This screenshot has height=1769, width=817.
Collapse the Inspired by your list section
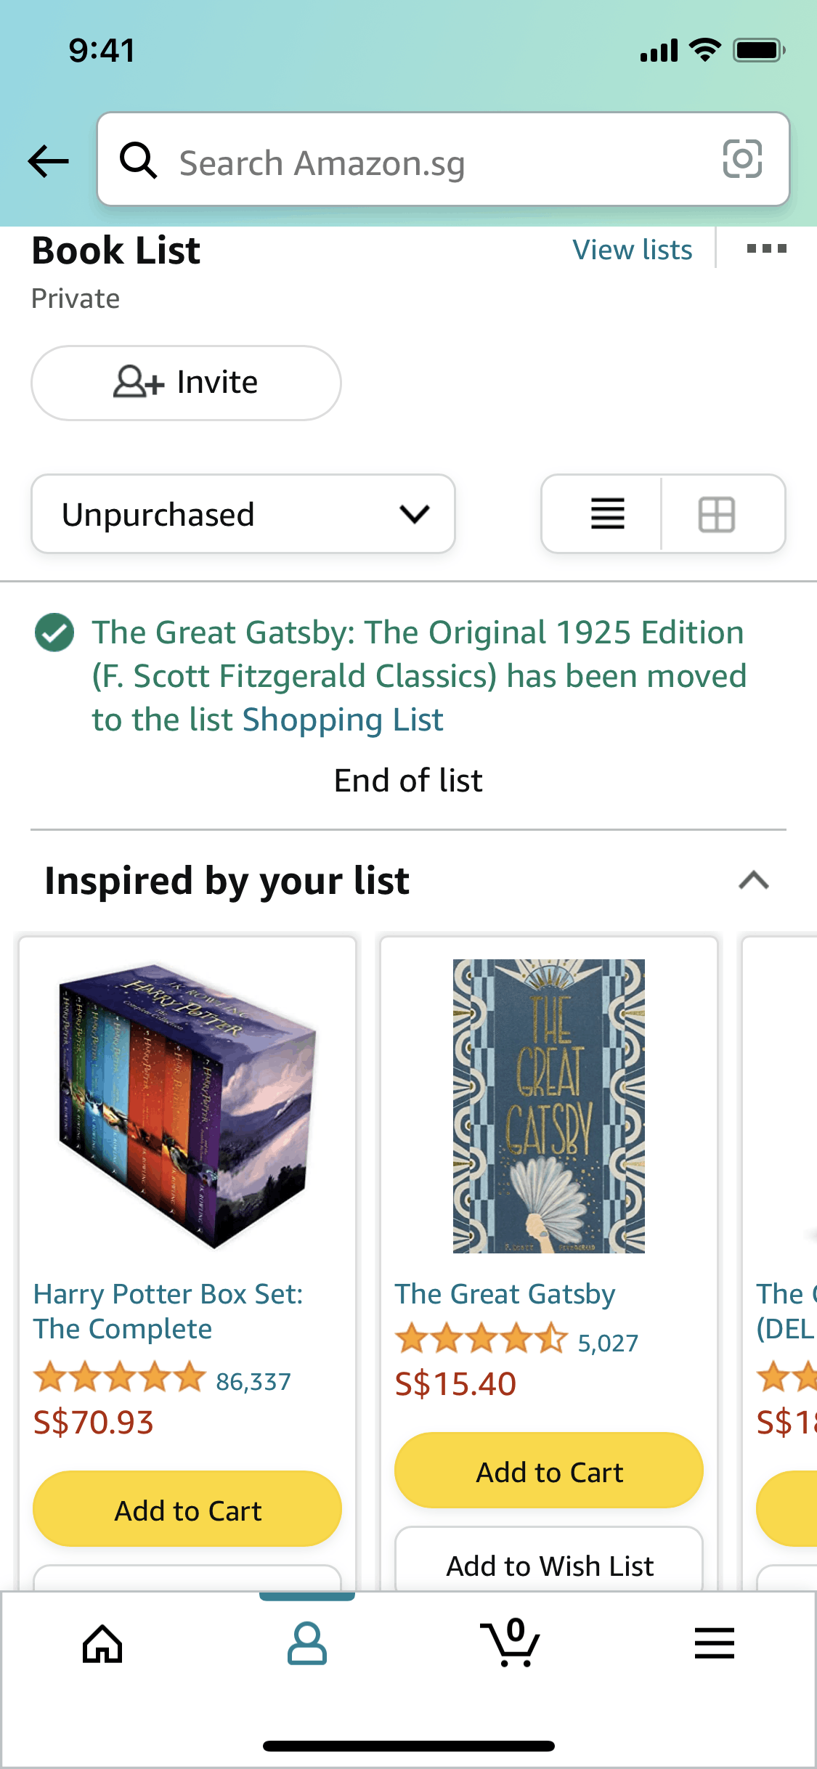753,880
